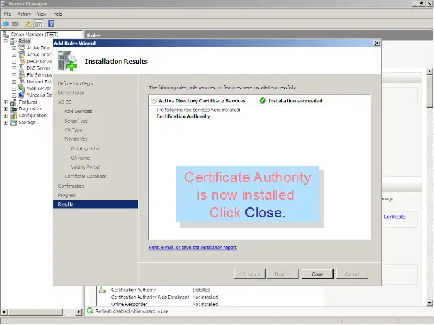
Task: Close the Add Roles Wizard with X
Action: pos(376,43)
